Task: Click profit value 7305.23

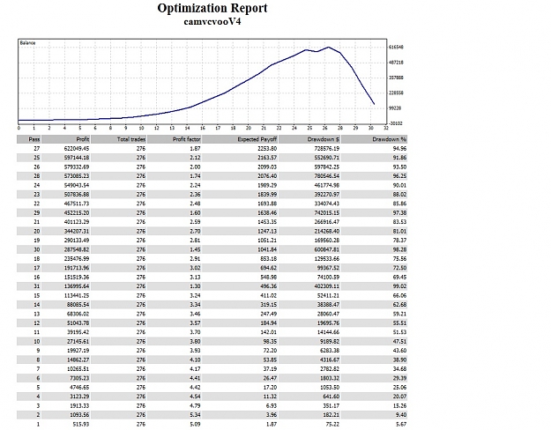Action: click(x=79, y=378)
